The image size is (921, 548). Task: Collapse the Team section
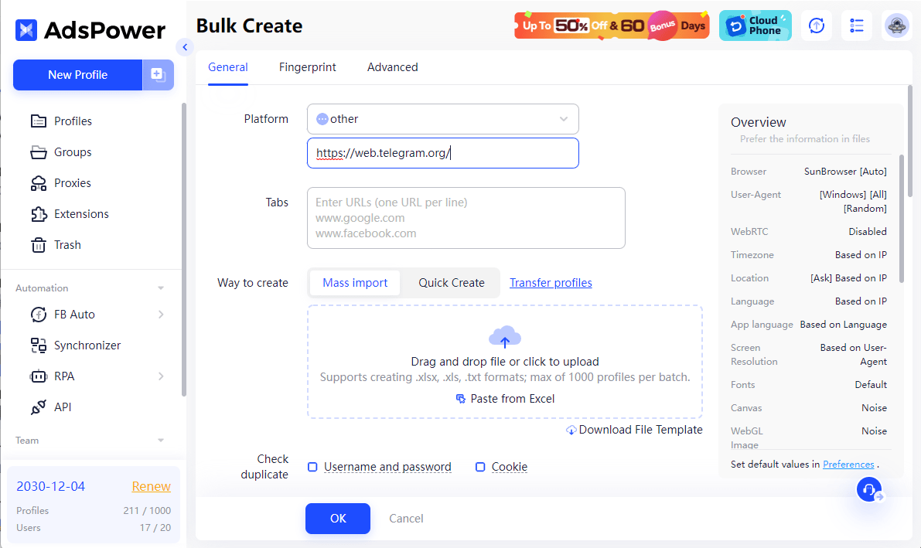coord(160,440)
